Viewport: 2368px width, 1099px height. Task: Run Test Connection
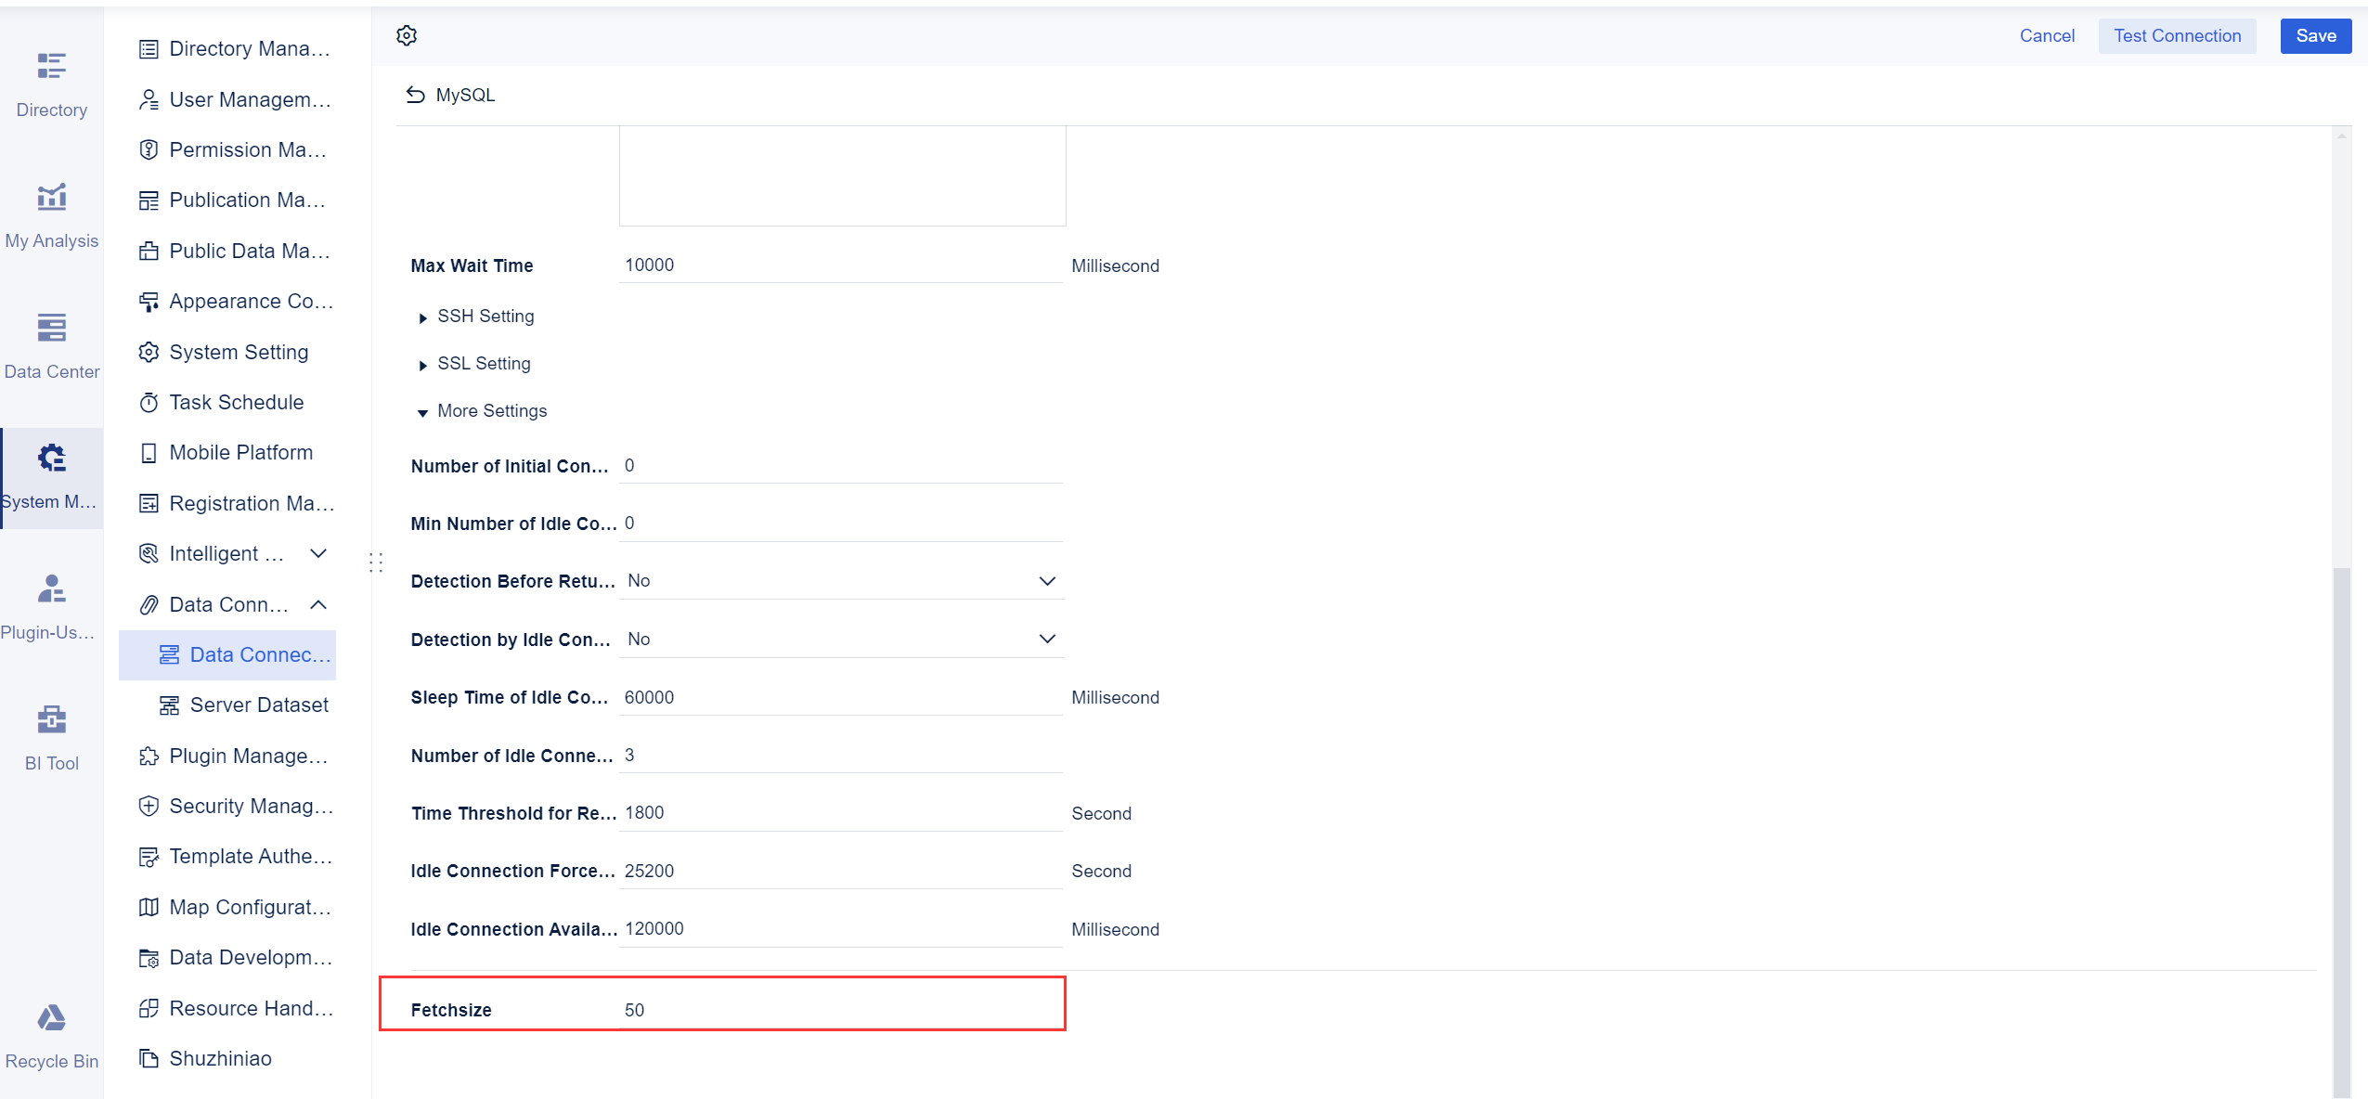point(2176,35)
